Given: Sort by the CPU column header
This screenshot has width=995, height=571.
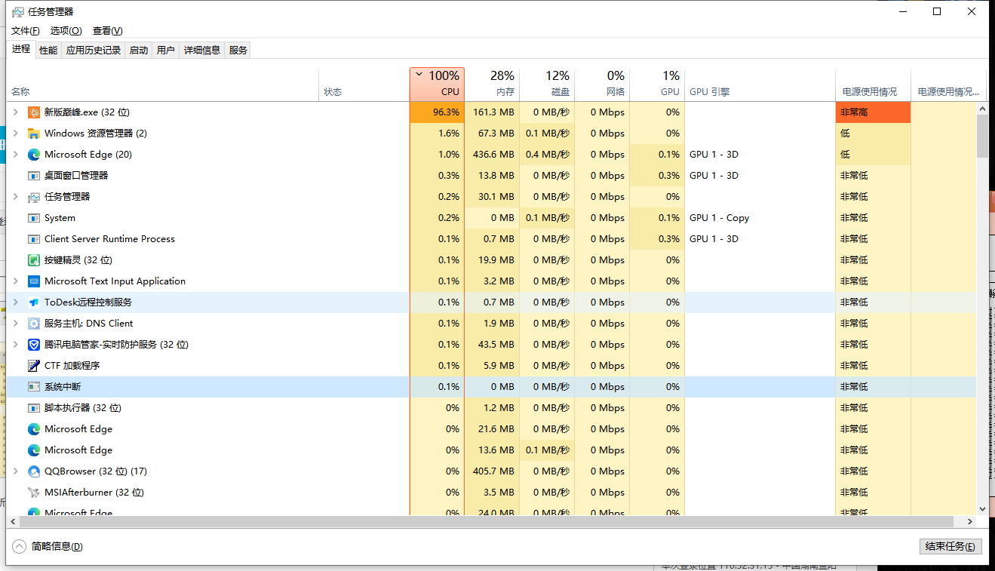Looking at the screenshot, I should [x=437, y=84].
